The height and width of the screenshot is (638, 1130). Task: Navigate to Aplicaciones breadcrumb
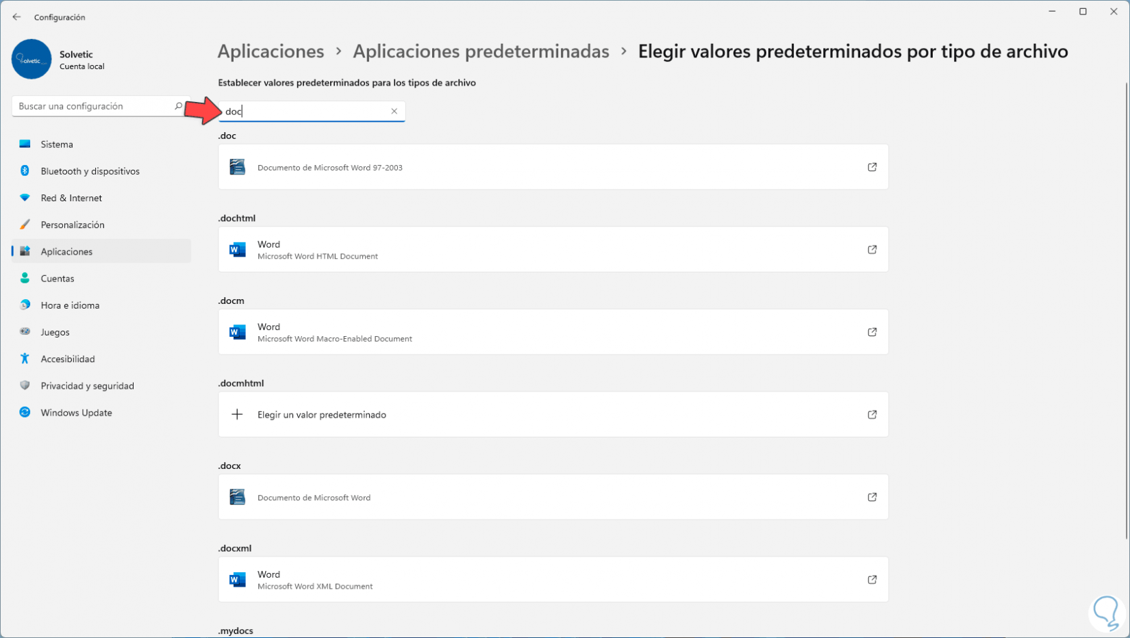[x=271, y=51]
